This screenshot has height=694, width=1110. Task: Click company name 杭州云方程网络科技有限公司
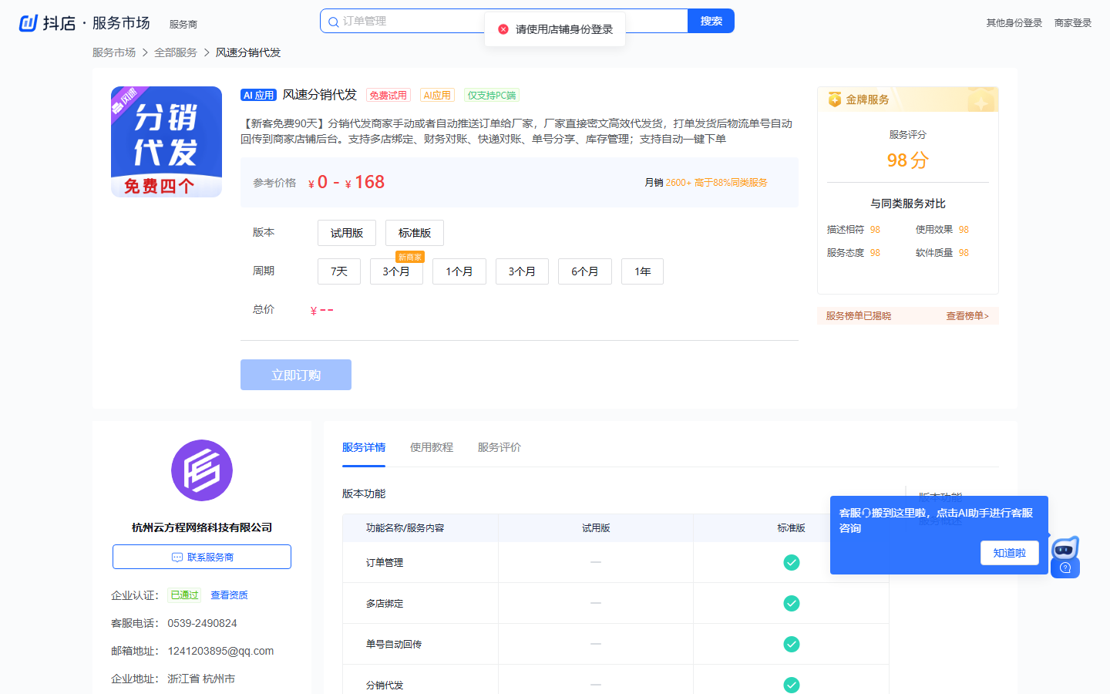[202, 527]
